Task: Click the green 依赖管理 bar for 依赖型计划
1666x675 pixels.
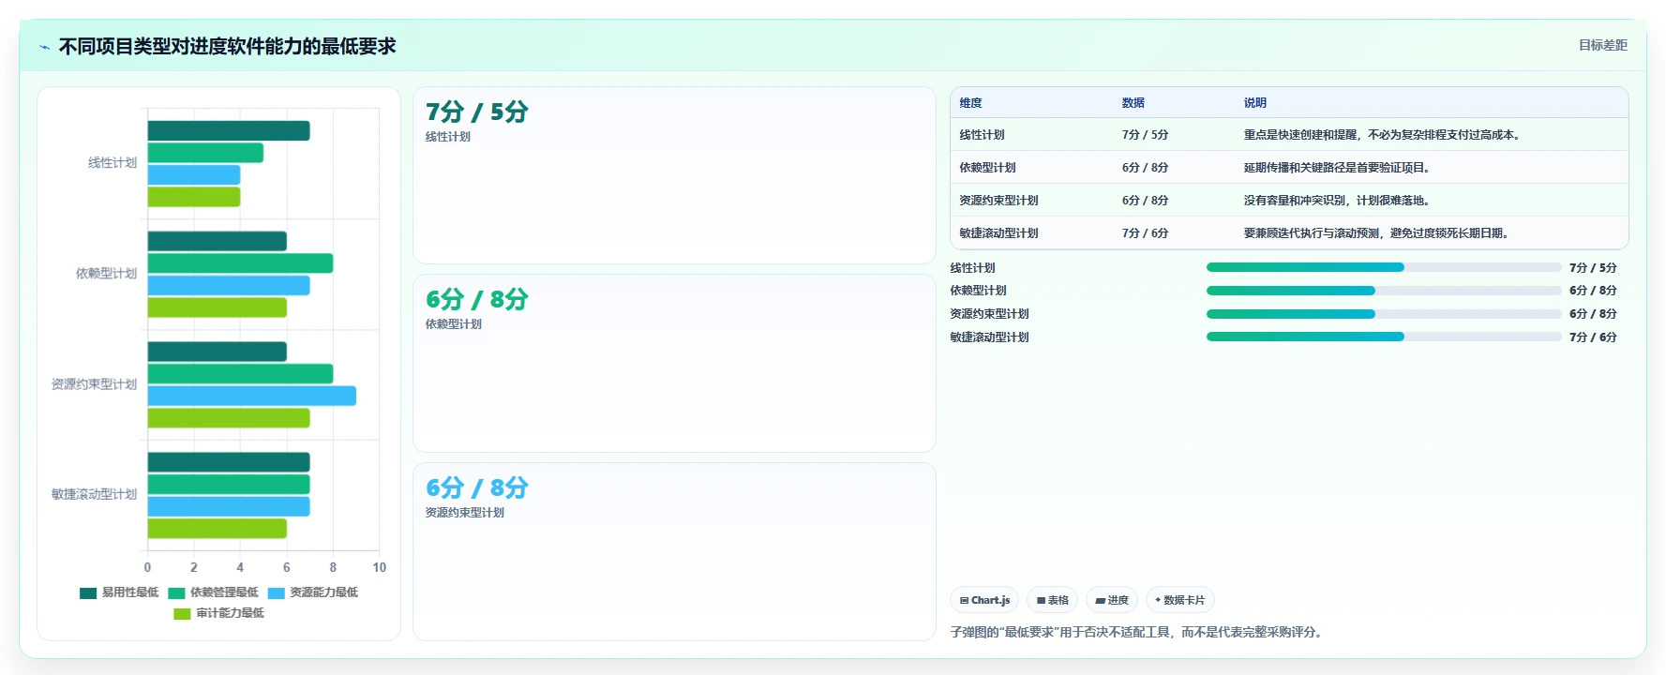Action: click(x=240, y=263)
